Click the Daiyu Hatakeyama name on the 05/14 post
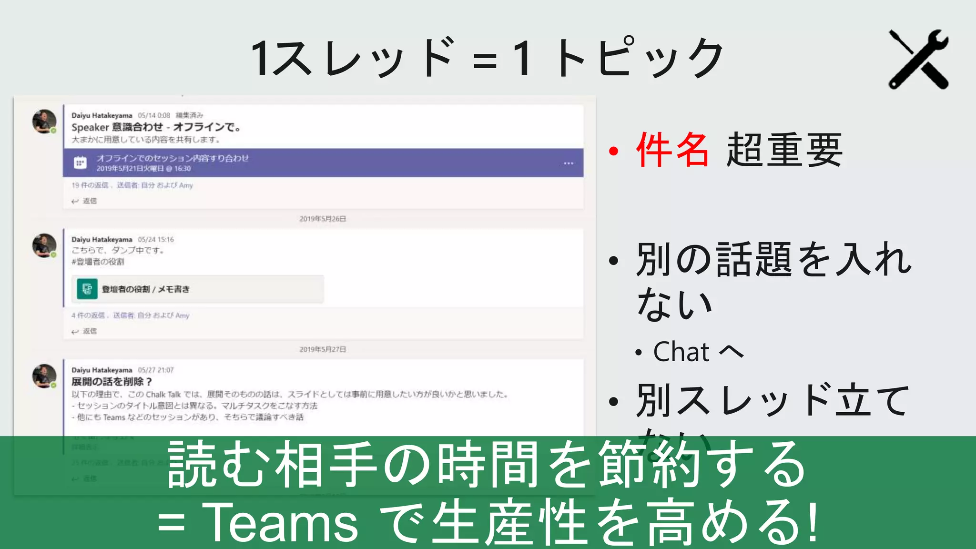Viewport: 976px width, 549px height. point(102,115)
